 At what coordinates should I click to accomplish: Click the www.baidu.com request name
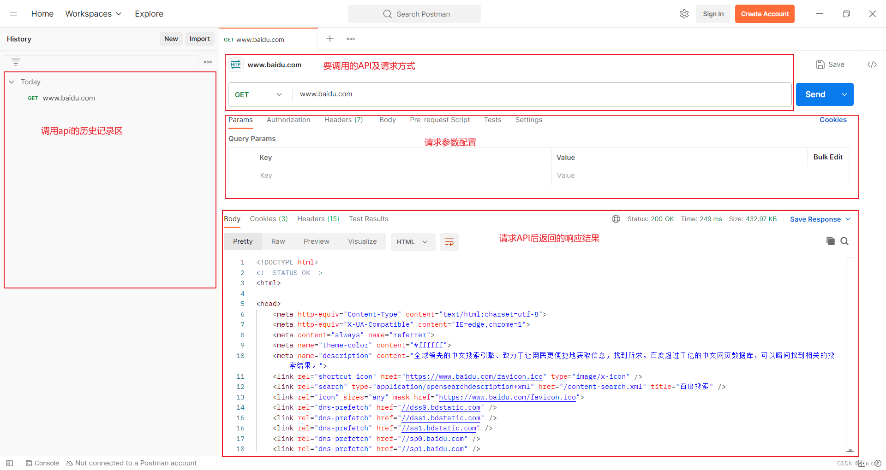pyautogui.click(x=275, y=65)
